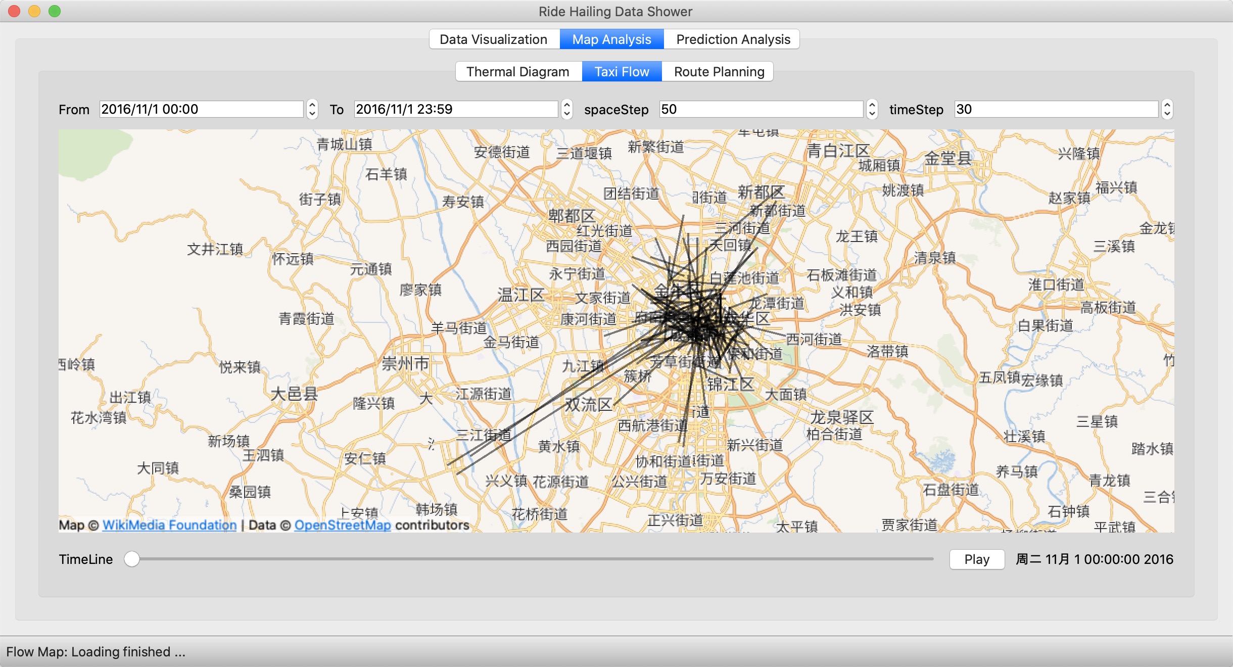Open the Data Visualization tab
This screenshot has width=1233, height=667.
[x=493, y=39]
